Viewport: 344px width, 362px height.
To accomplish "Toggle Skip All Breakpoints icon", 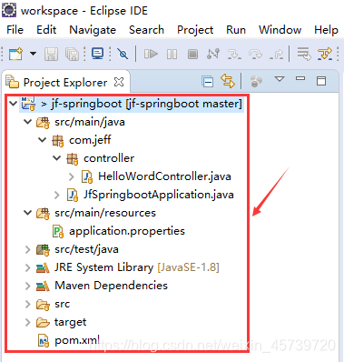I will (x=123, y=54).
